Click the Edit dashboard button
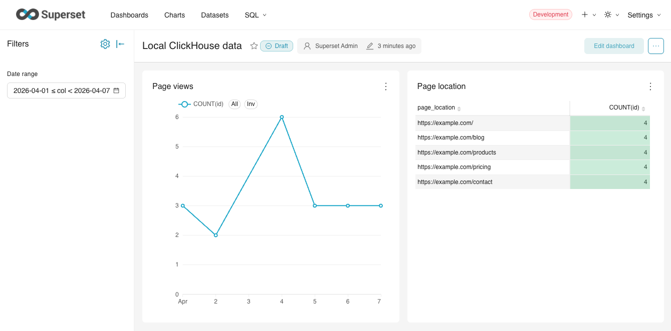 tap(614, 46)
